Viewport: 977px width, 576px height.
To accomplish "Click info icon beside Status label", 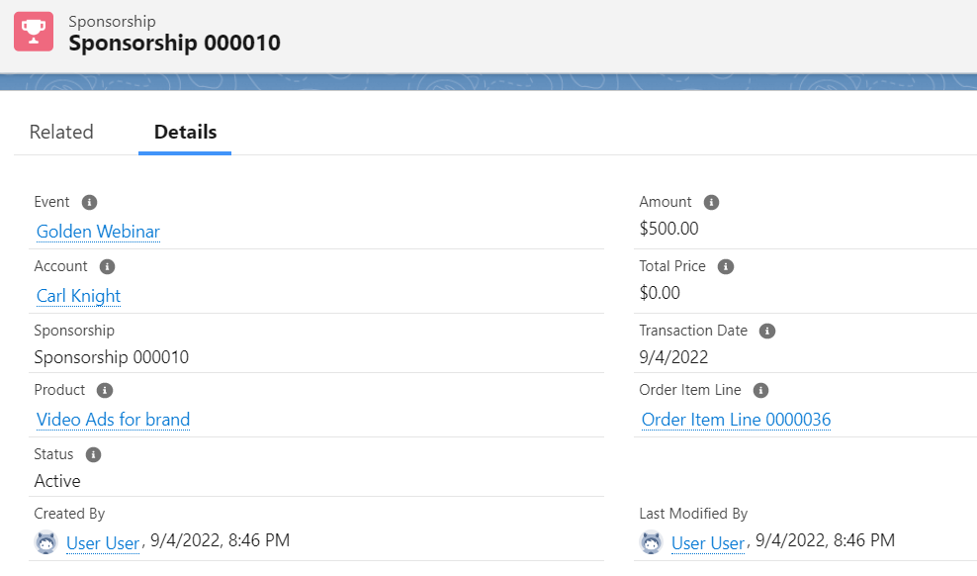I will pos(93,454).
